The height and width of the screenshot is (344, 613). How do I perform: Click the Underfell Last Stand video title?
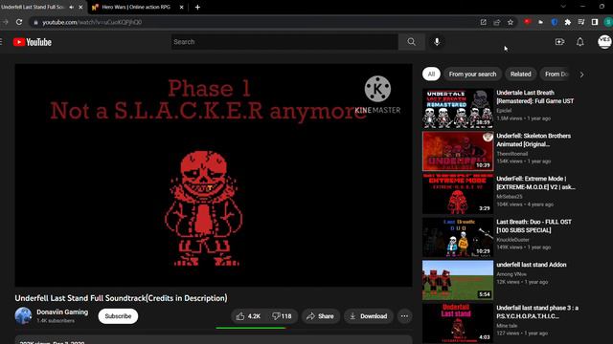pos(121,298)
